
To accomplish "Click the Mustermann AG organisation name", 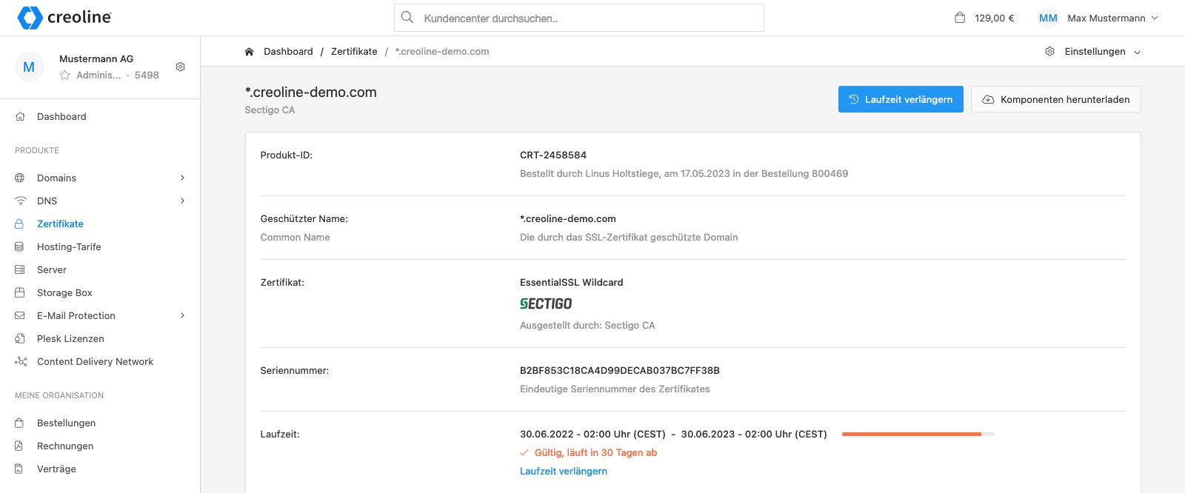I will click(x=96, y=58).
